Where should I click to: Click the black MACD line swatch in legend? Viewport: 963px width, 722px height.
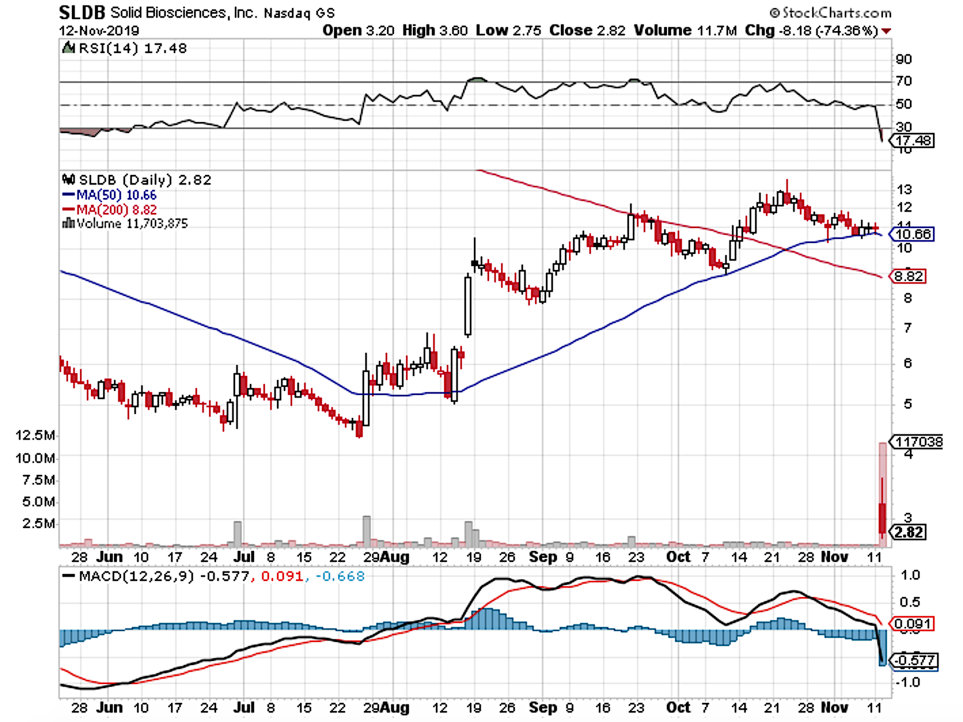68,576
